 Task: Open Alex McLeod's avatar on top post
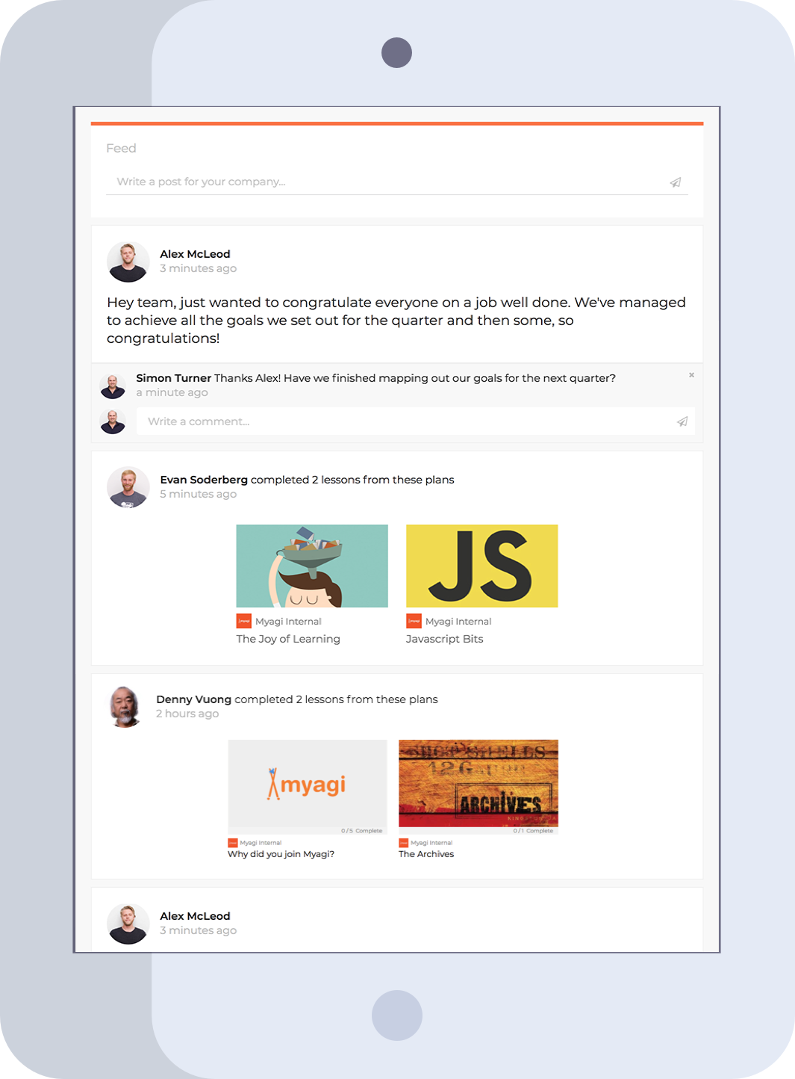128,262
